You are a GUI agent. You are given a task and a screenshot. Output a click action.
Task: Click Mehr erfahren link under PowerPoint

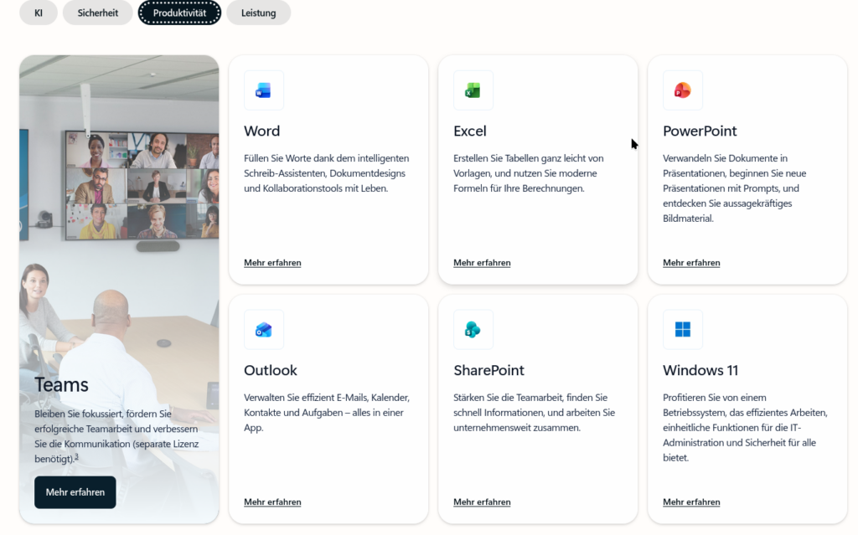[691, 263]
